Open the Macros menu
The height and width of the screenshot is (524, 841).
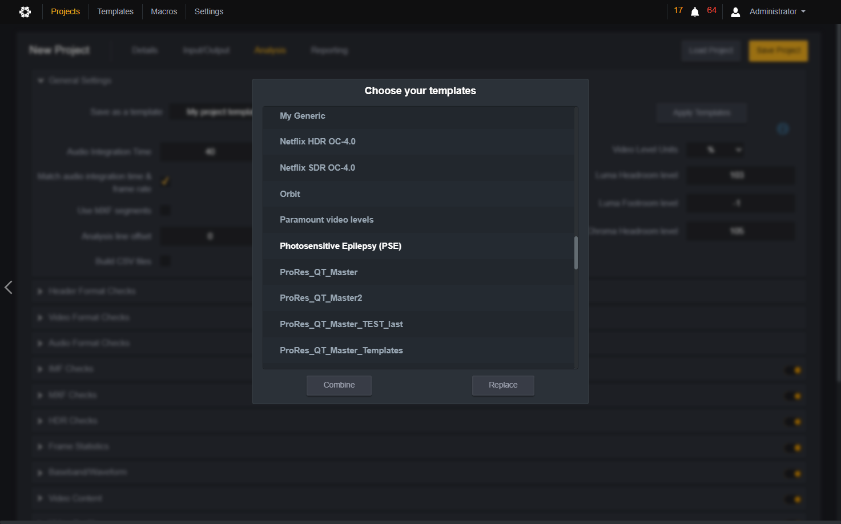tap(164, 11)
